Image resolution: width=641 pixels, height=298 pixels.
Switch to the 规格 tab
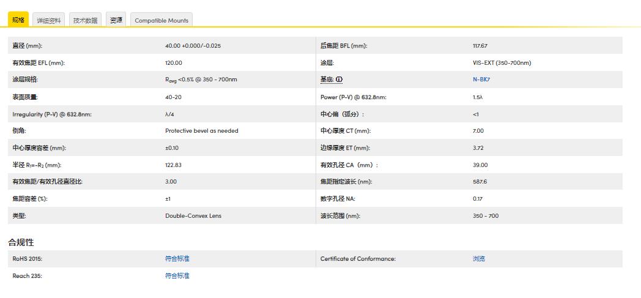pyautogui.click(x=18, y=20)
